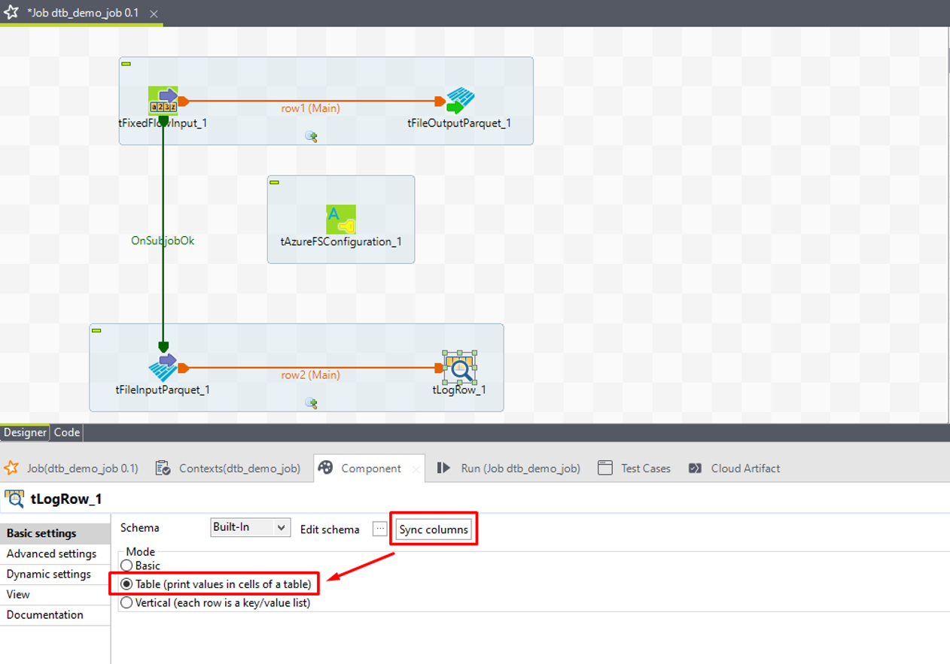Click the Cloud Artifact icon

click(x=695, y=468)
